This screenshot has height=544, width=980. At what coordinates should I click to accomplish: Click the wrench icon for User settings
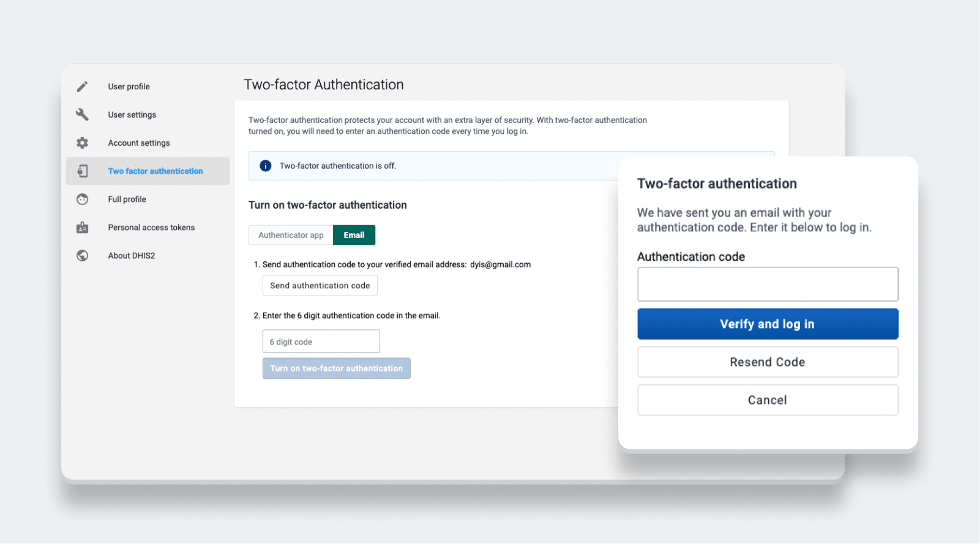[83, 114]
